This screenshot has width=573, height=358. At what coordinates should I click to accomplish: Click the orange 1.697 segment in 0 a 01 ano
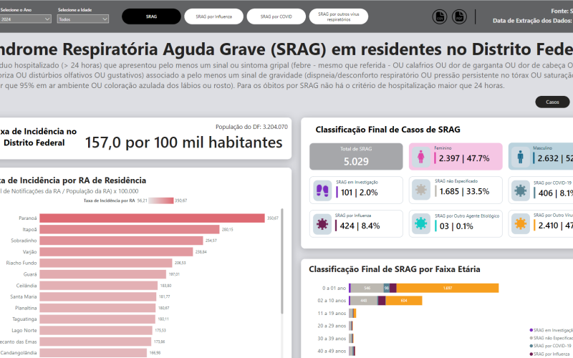[x=448, y=288]
